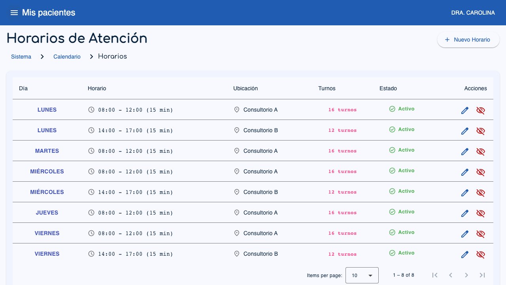Viewport: 506px width, 285px height.
Task: Click the location pin next to Consultorio B
Action: pos(237,130)
